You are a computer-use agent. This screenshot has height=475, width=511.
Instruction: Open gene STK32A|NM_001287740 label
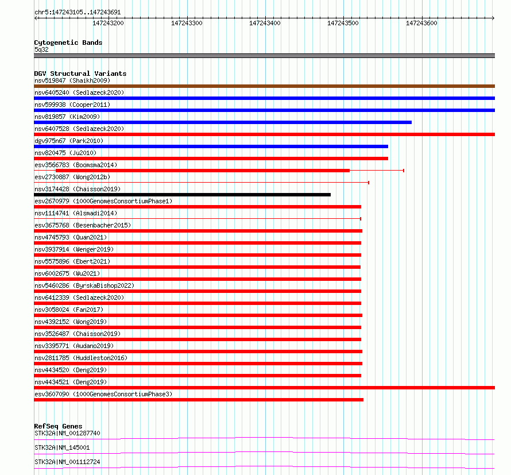click(x=67, y=433)
